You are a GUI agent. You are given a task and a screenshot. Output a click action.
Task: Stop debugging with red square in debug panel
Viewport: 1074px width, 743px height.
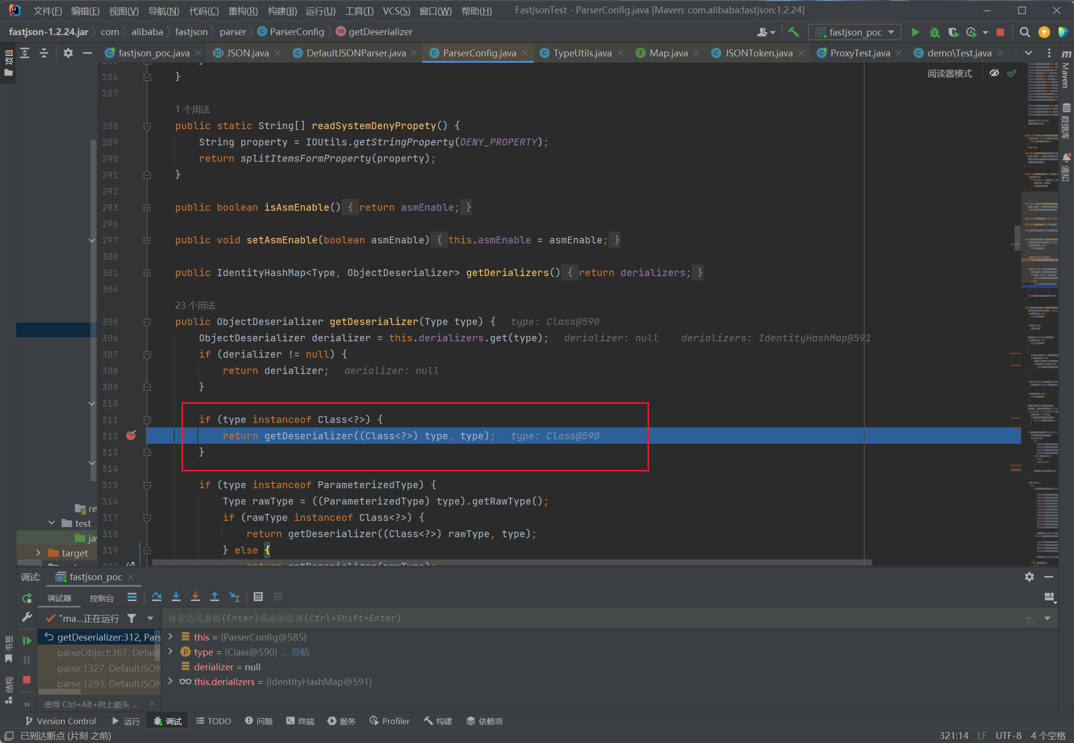pos(27,680)
